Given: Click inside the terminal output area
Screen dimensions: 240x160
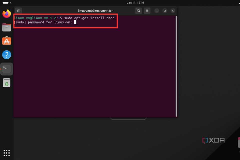Looking at the screenshot, I should (95, 70).
